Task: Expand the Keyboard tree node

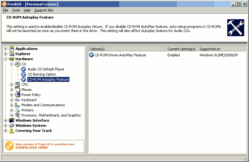Action: tap(12, 100)
